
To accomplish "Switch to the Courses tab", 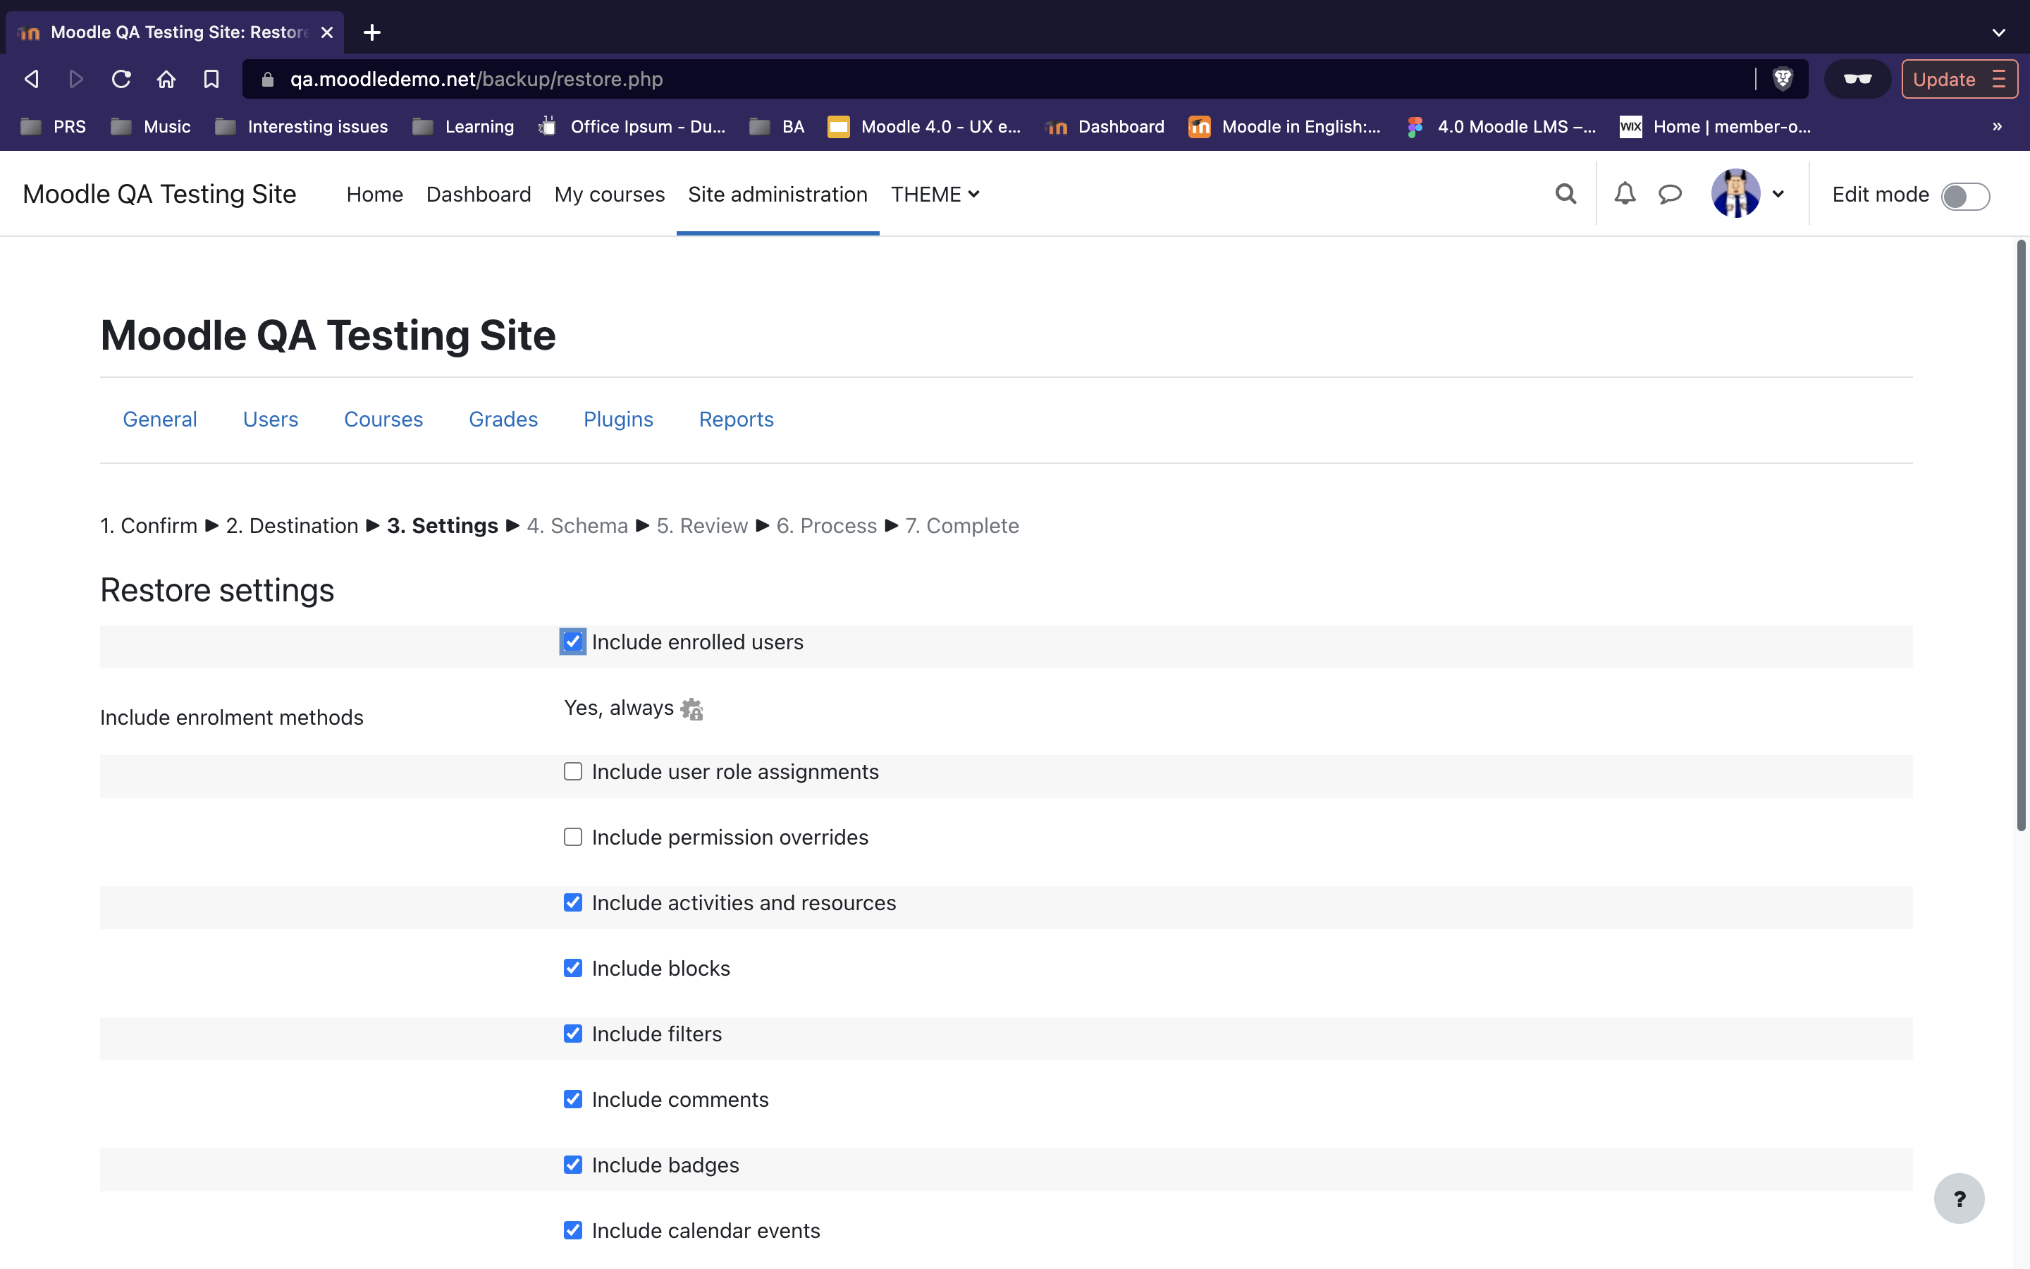I will [383, 419].
